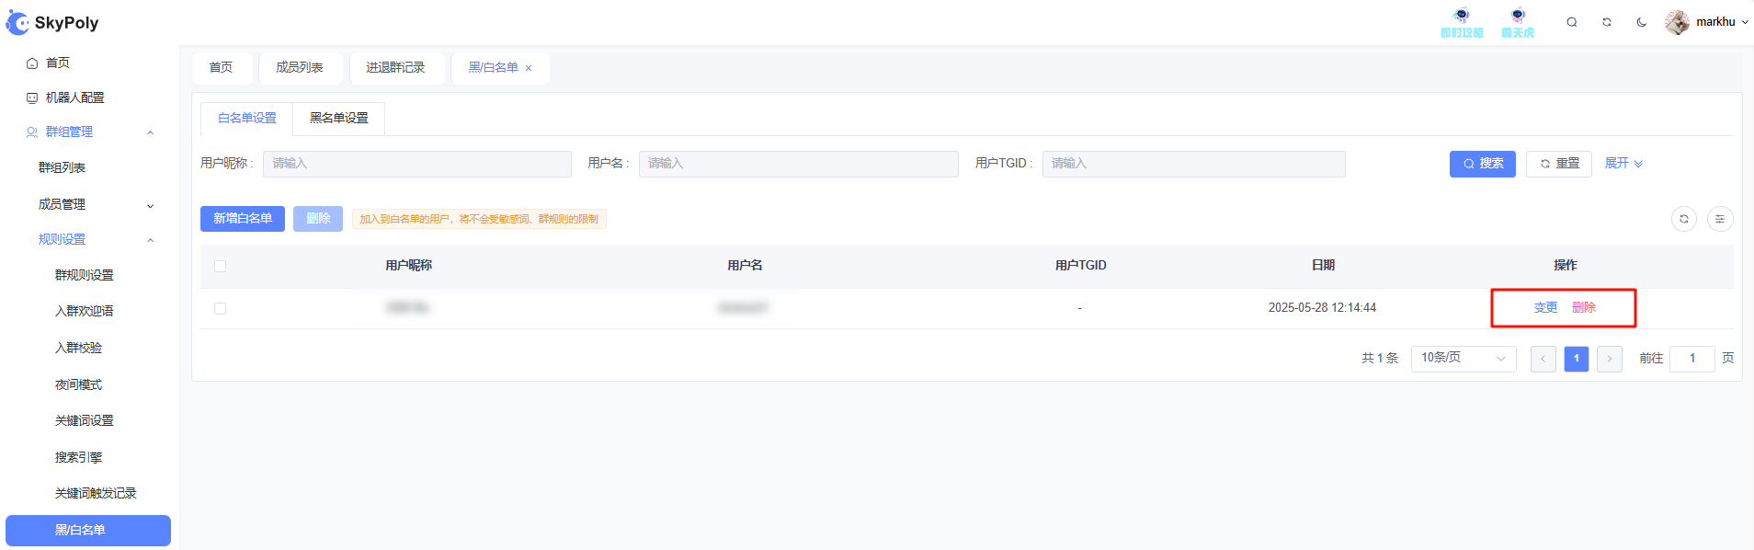Image resolution: width=1754 pixels, height=550 pixels.
Task: Open 入群欢迎语 in the sidebar
Action: click(x=85, y=311)
